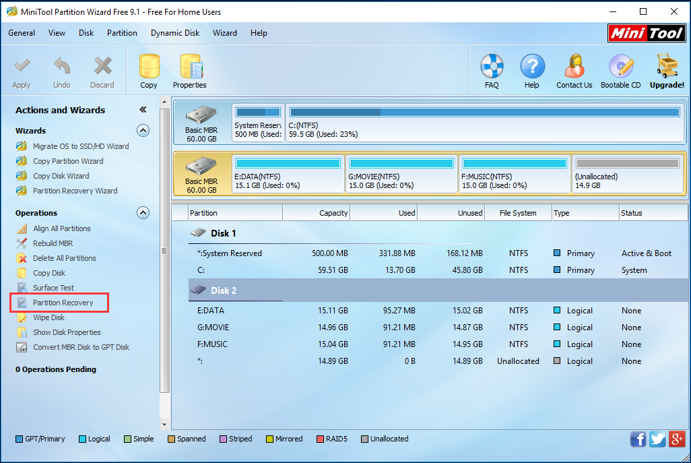Collapse the Actions and Wizards panel
Screen dimensions: 691x463
point(143,110)
